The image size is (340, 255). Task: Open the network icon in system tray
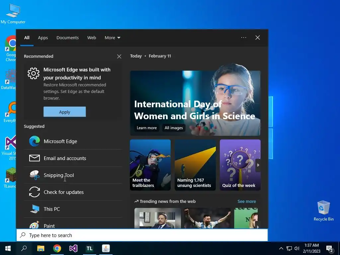(x=289, y=248)
